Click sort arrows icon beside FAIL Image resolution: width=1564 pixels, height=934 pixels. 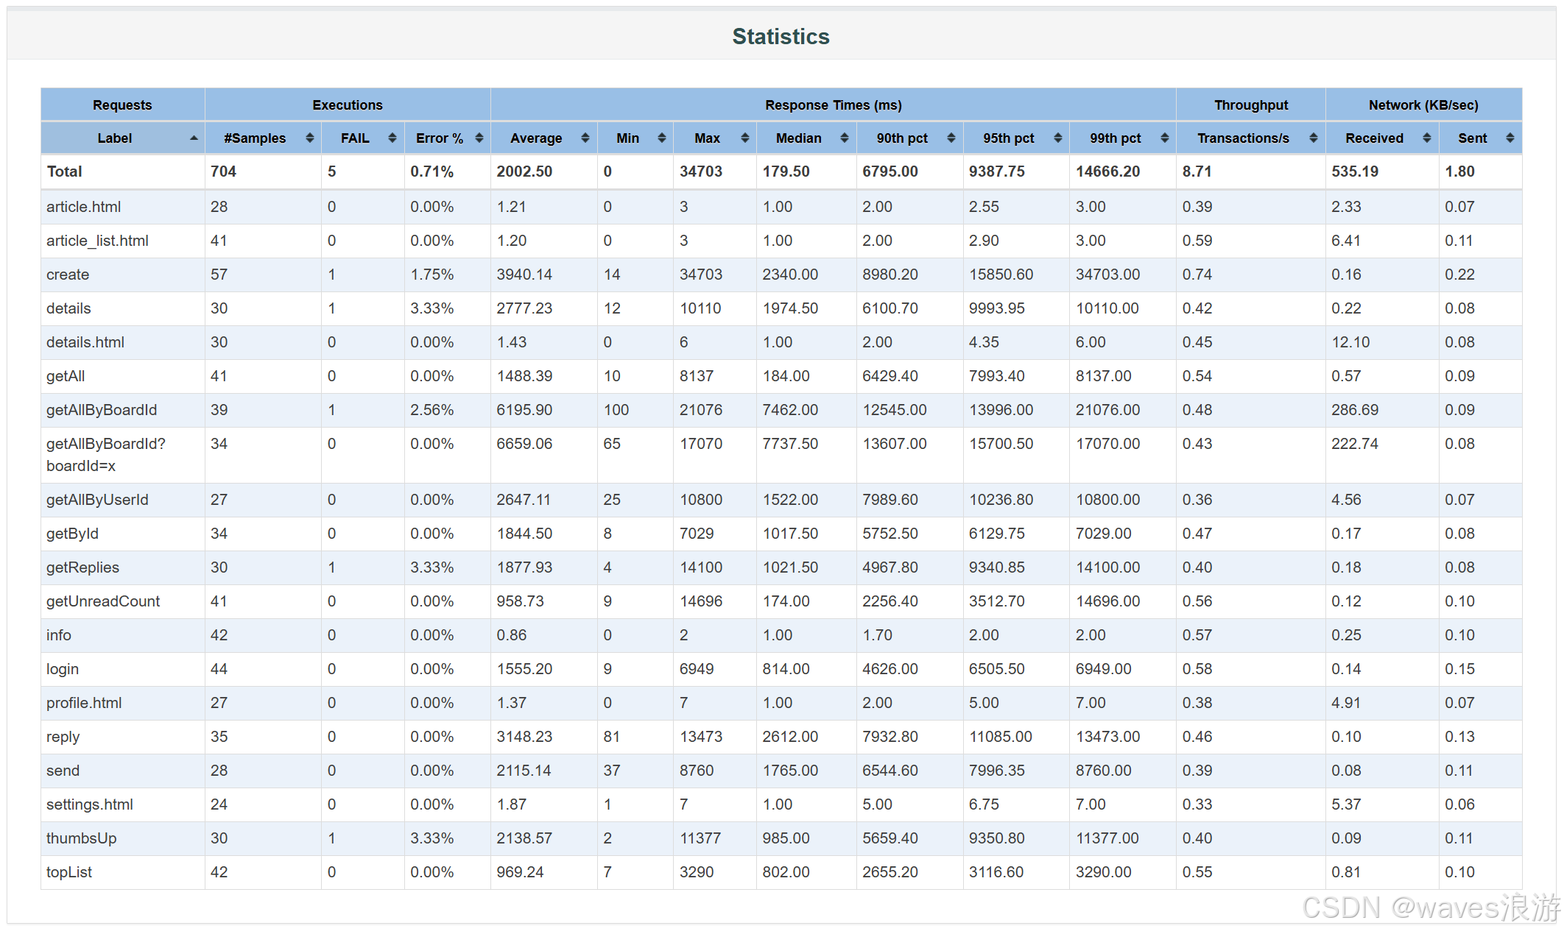tap(392, 138)
